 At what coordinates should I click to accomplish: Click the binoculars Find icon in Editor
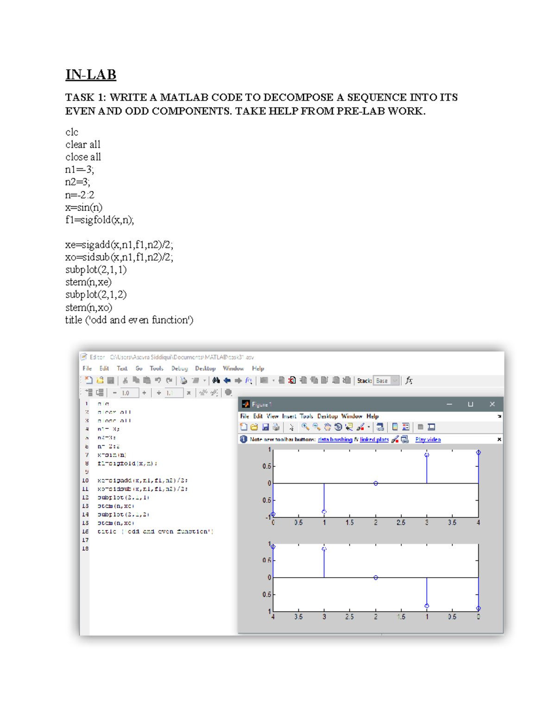tap(216, 381)
